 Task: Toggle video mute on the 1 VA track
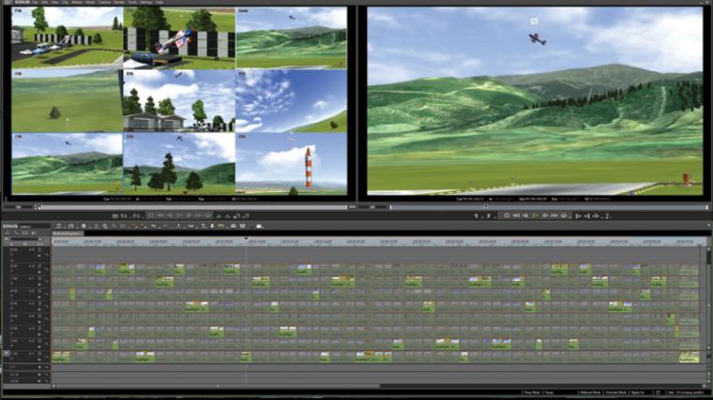[39, 353]
